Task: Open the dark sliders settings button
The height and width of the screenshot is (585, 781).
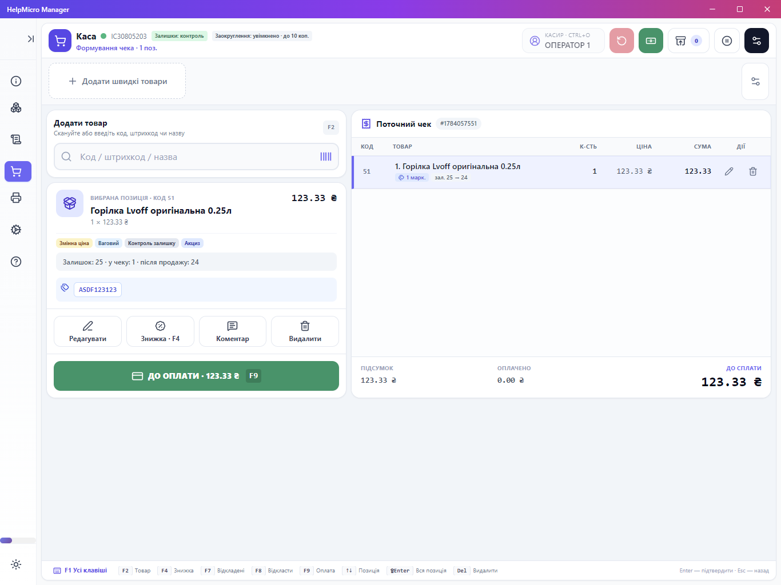Action: click(756, 41)
